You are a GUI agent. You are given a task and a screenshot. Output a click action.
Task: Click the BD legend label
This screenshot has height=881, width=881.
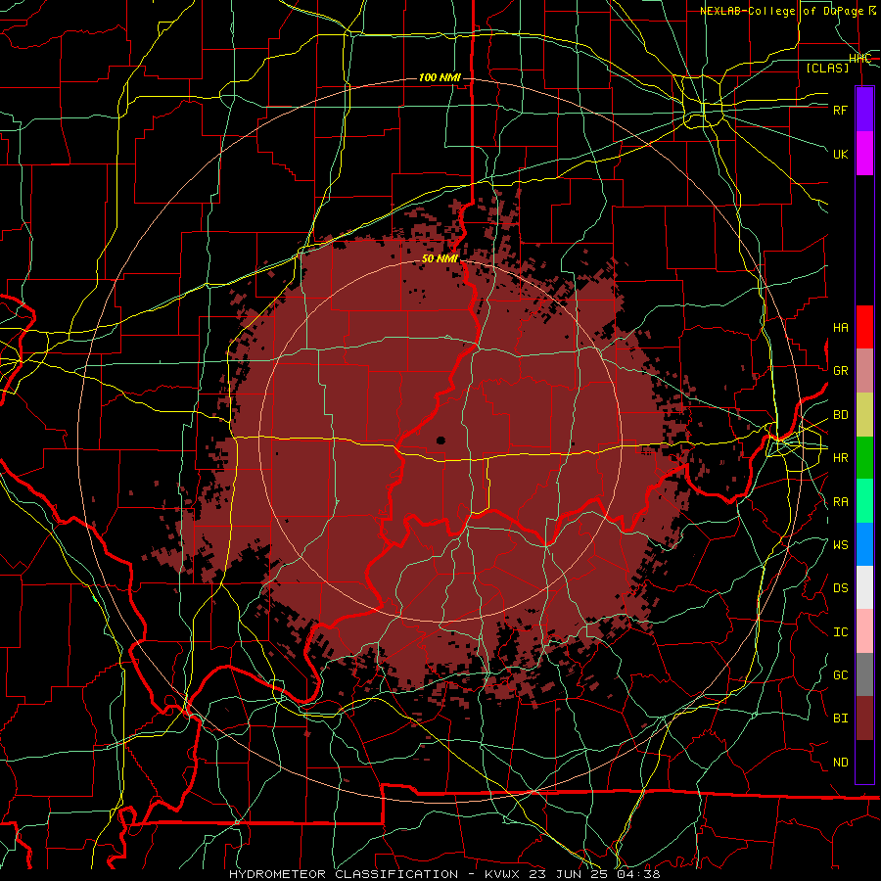point(840,415)
